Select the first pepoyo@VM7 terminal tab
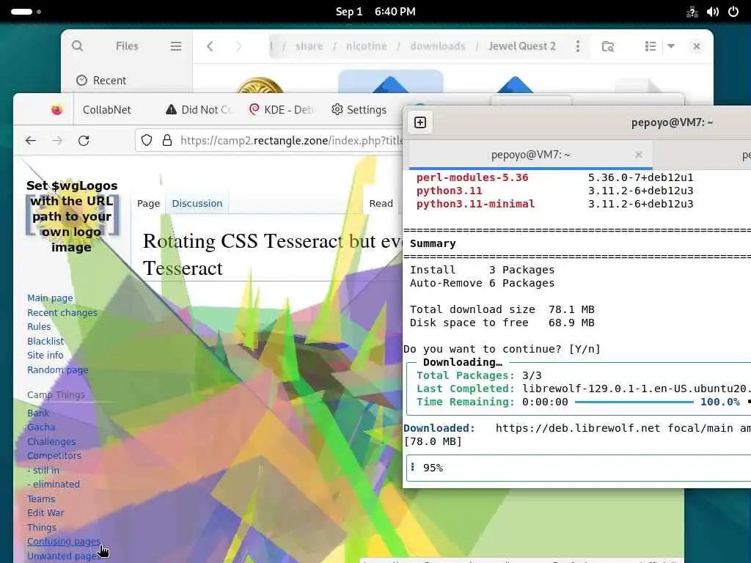Viewport: 751px width, 563px height. (x=530, y=155)
